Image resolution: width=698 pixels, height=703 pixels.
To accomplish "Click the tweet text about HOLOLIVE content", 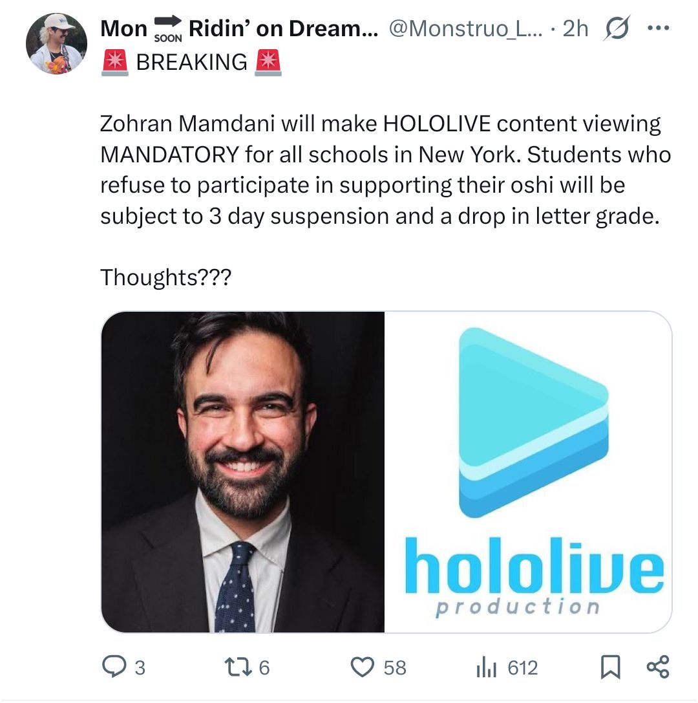I will (x=385, y=170).
